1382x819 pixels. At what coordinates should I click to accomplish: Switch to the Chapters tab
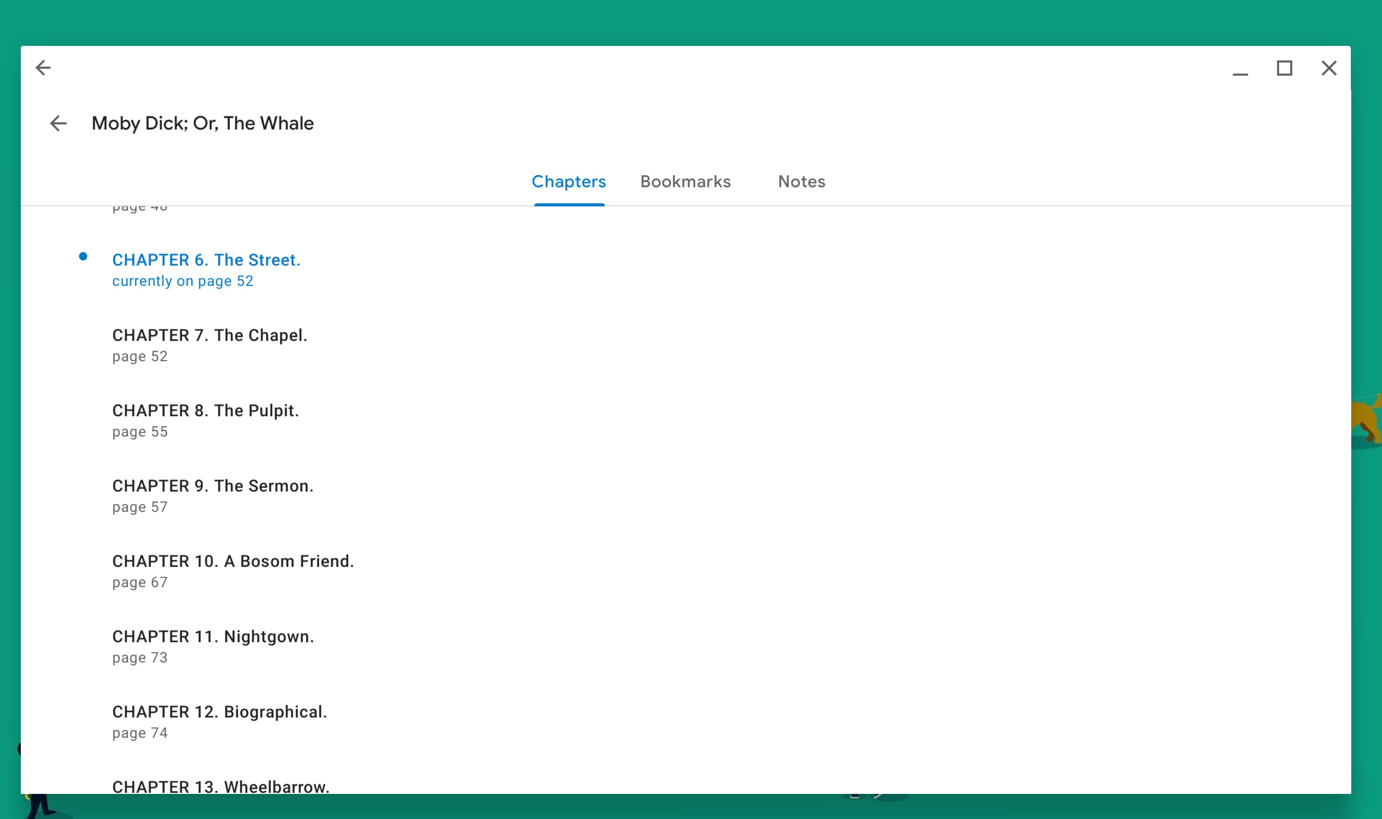(569, 181)
